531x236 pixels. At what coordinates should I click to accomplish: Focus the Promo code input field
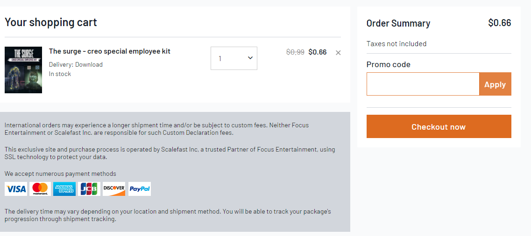coord(423,84)
